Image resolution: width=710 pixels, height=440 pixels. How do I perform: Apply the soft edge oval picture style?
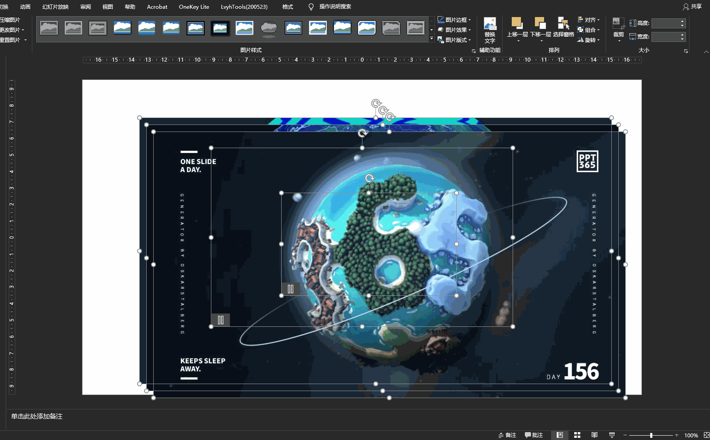coord(269,28)
